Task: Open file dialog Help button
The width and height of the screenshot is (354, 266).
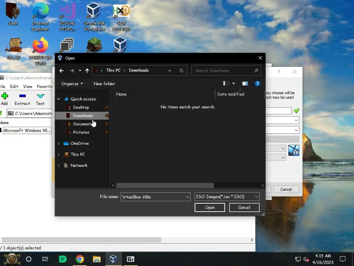Action: coord(257,84)
